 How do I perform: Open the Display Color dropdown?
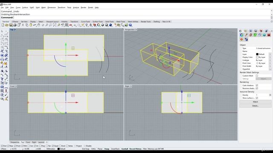[x=270, y=57]
